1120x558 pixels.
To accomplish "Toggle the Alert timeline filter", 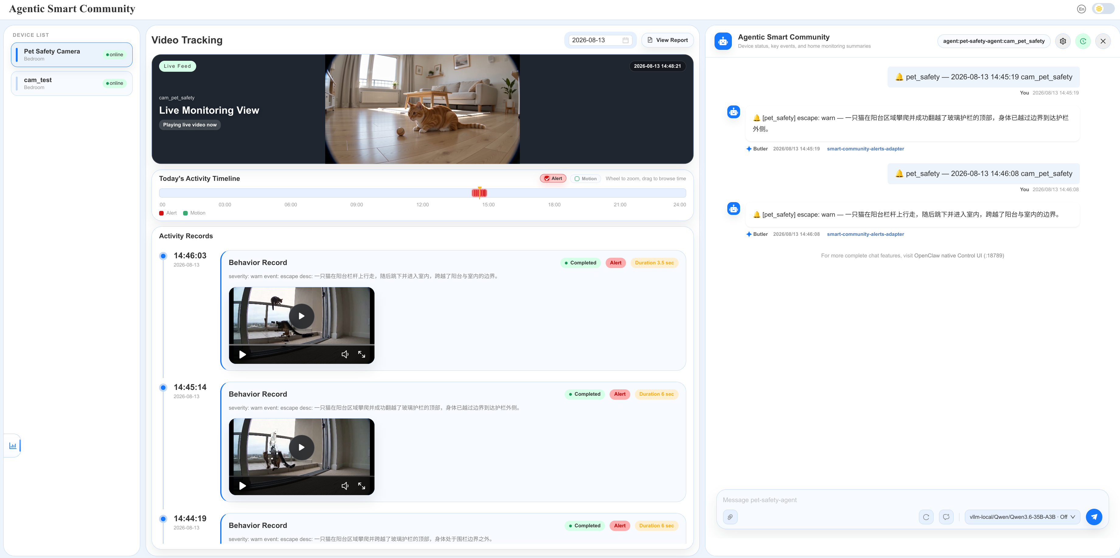I will tap(553, 178).
